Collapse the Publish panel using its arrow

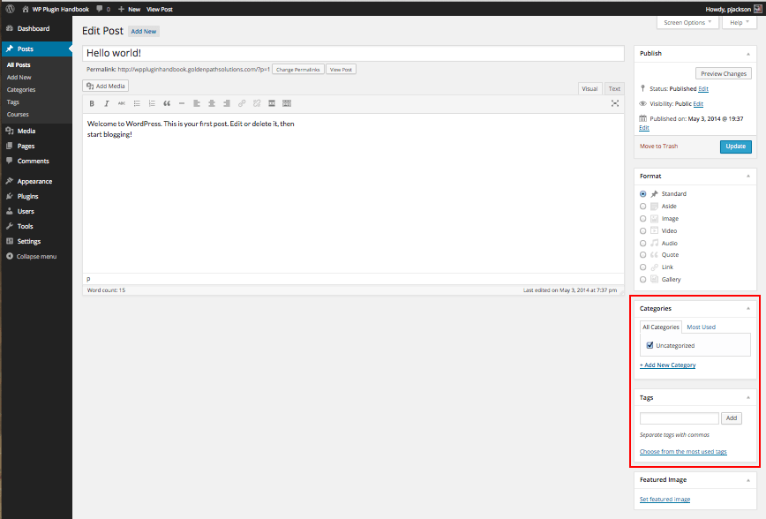748,53
